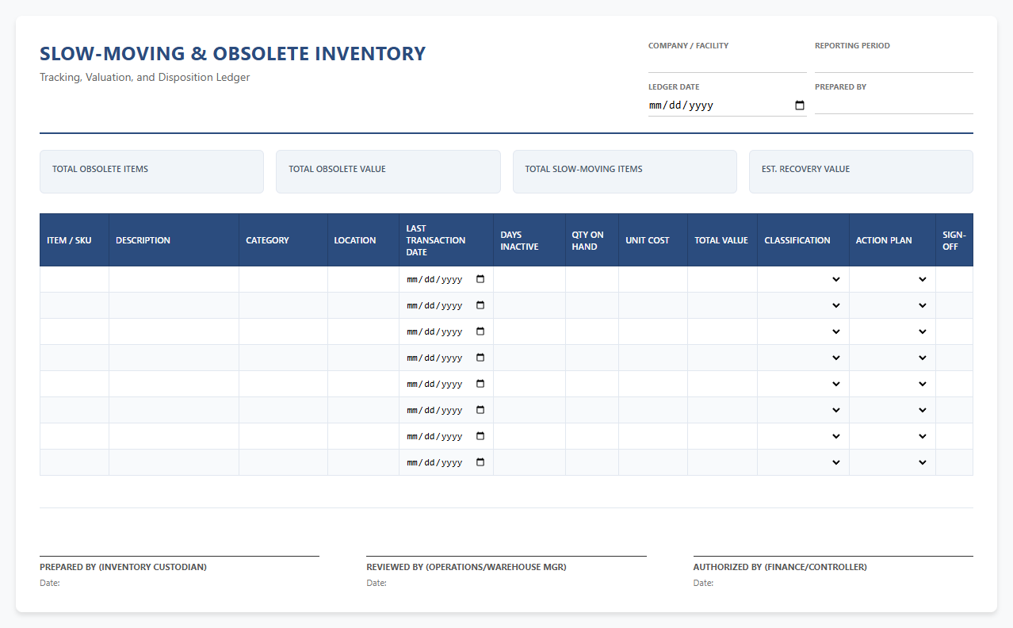Image resolution: width=1013 pixels, height=628 pixels.
Task: Select Days Inactive cell in fifth row
Action: coord(529,384)
